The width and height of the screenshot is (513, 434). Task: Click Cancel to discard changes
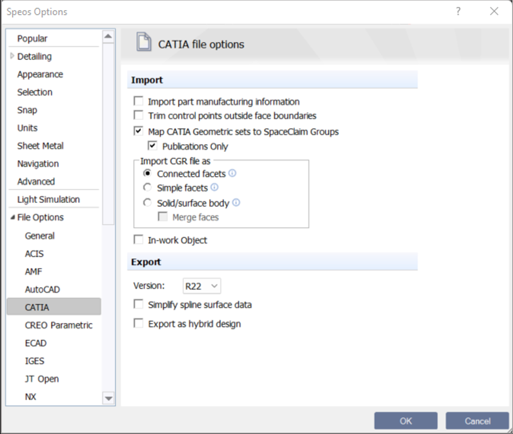coord(477,421)
